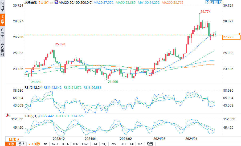Enable the MACD indicator
The height and width of the screenshot is (146, 241).
55,144
